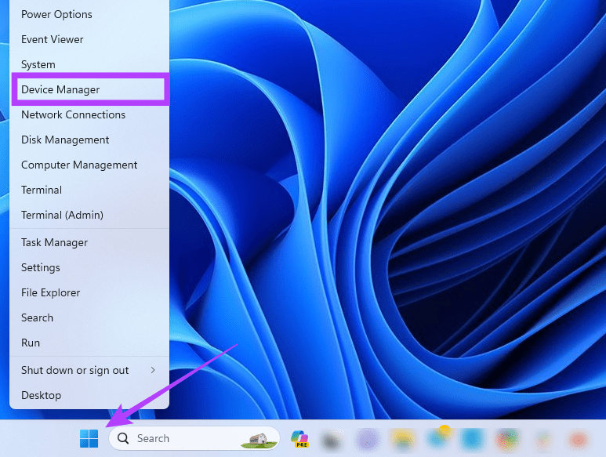Open Terminal (Admin)
This screenshot has height=457, width=606.
62,215
